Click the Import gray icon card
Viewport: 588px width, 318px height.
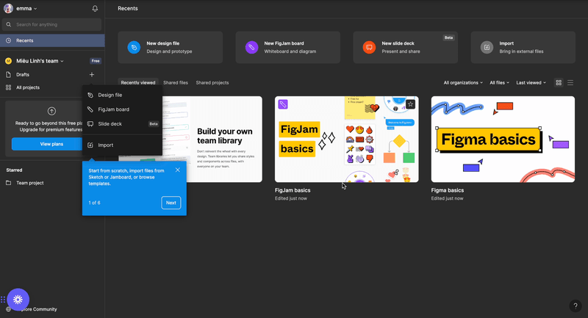point(487,48)
